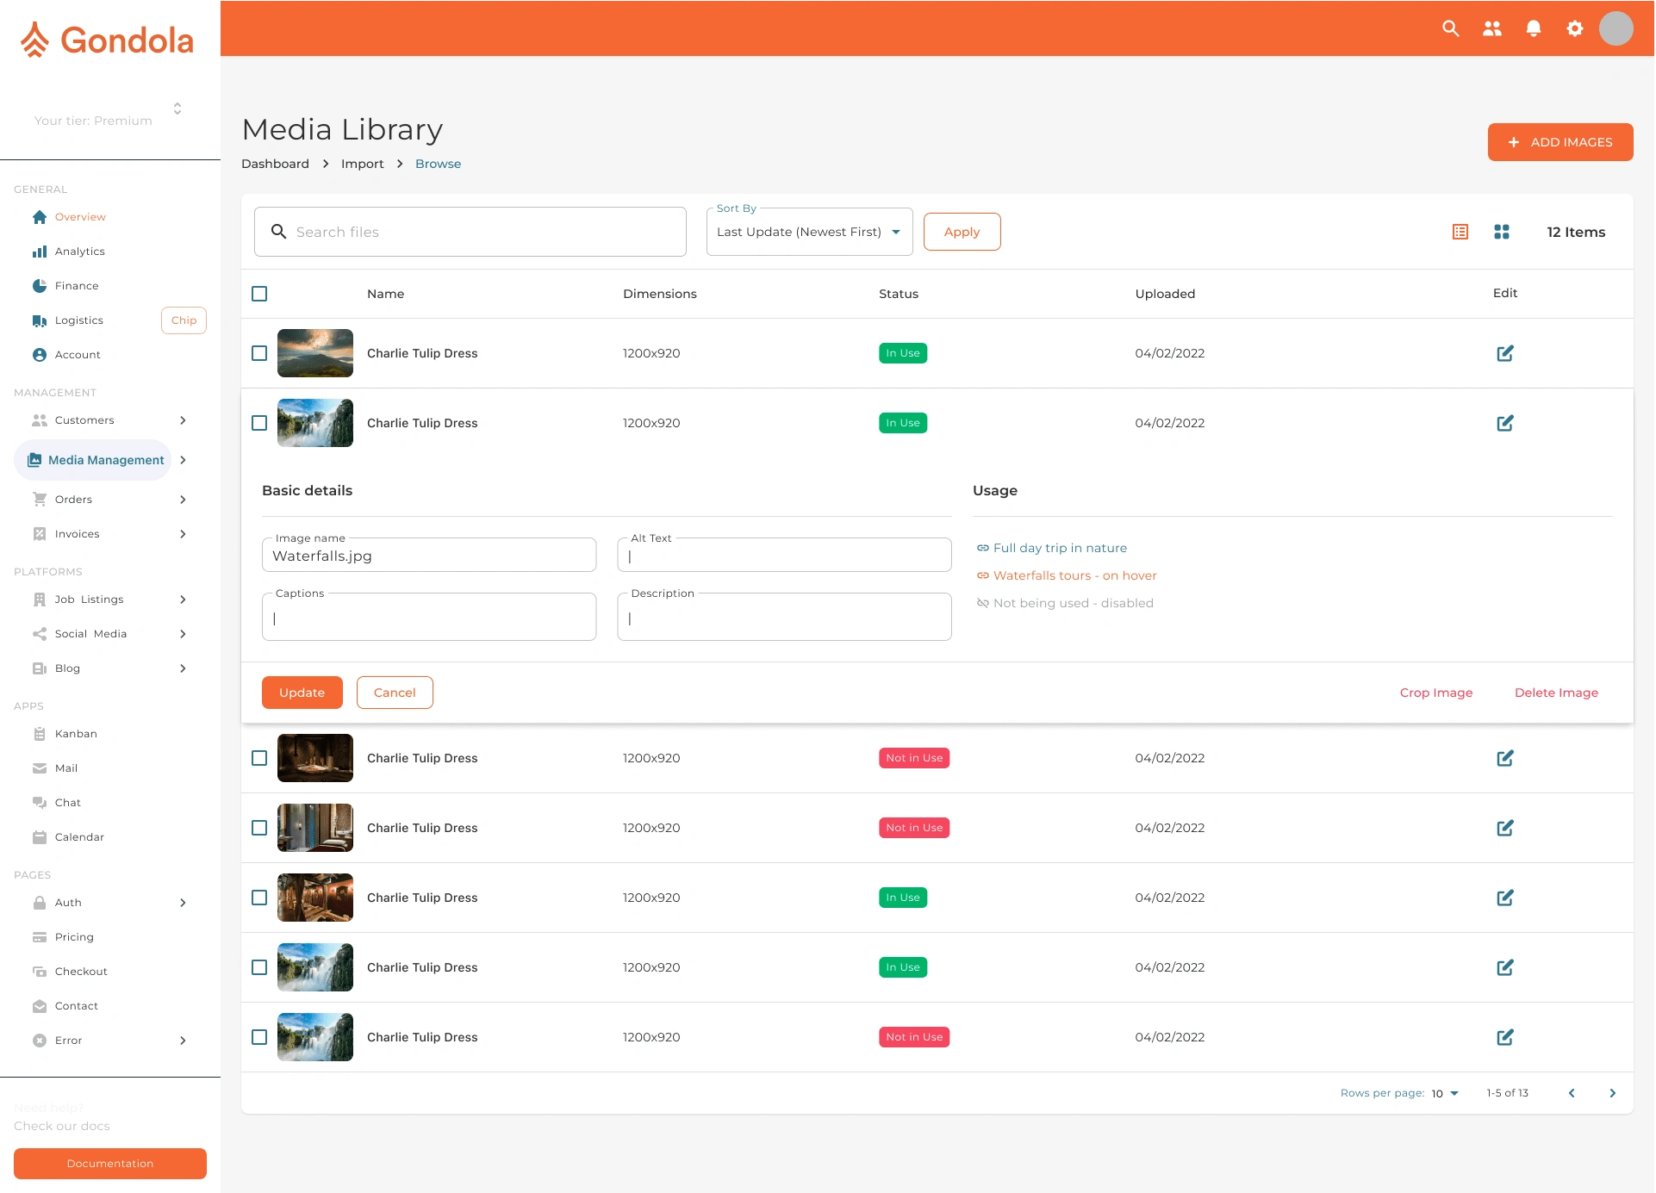Click the Update button
1656x1193 pixels.
[x=302, y=693]
